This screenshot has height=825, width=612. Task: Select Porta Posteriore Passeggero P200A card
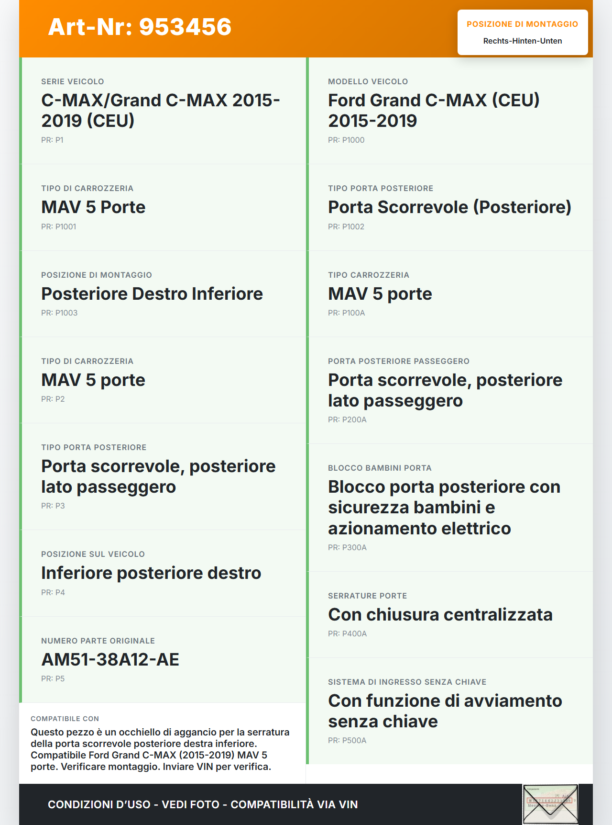pyautogui.click(x=449, y=390)
